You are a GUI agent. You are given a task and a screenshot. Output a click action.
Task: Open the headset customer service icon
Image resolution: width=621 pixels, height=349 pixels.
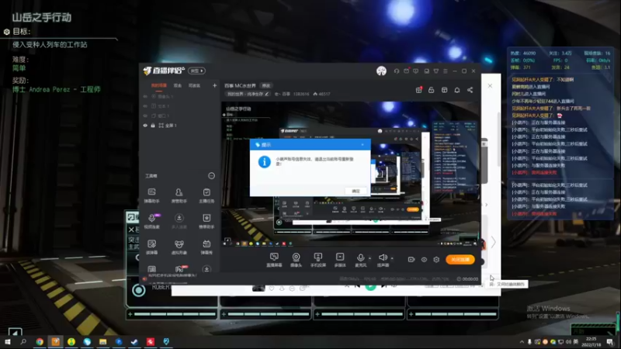coord(397,71)
